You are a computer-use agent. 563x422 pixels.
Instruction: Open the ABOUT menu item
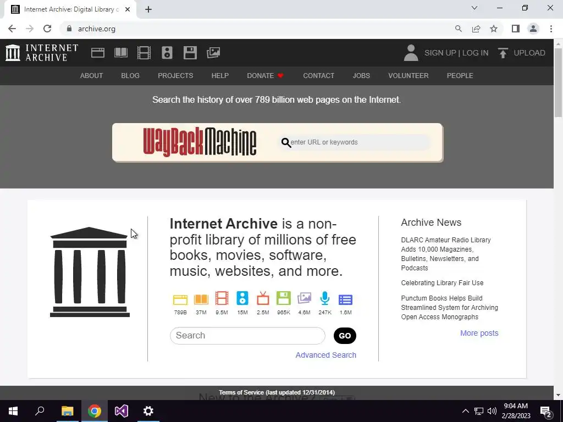pyautogui.click(x=92, y=76)
